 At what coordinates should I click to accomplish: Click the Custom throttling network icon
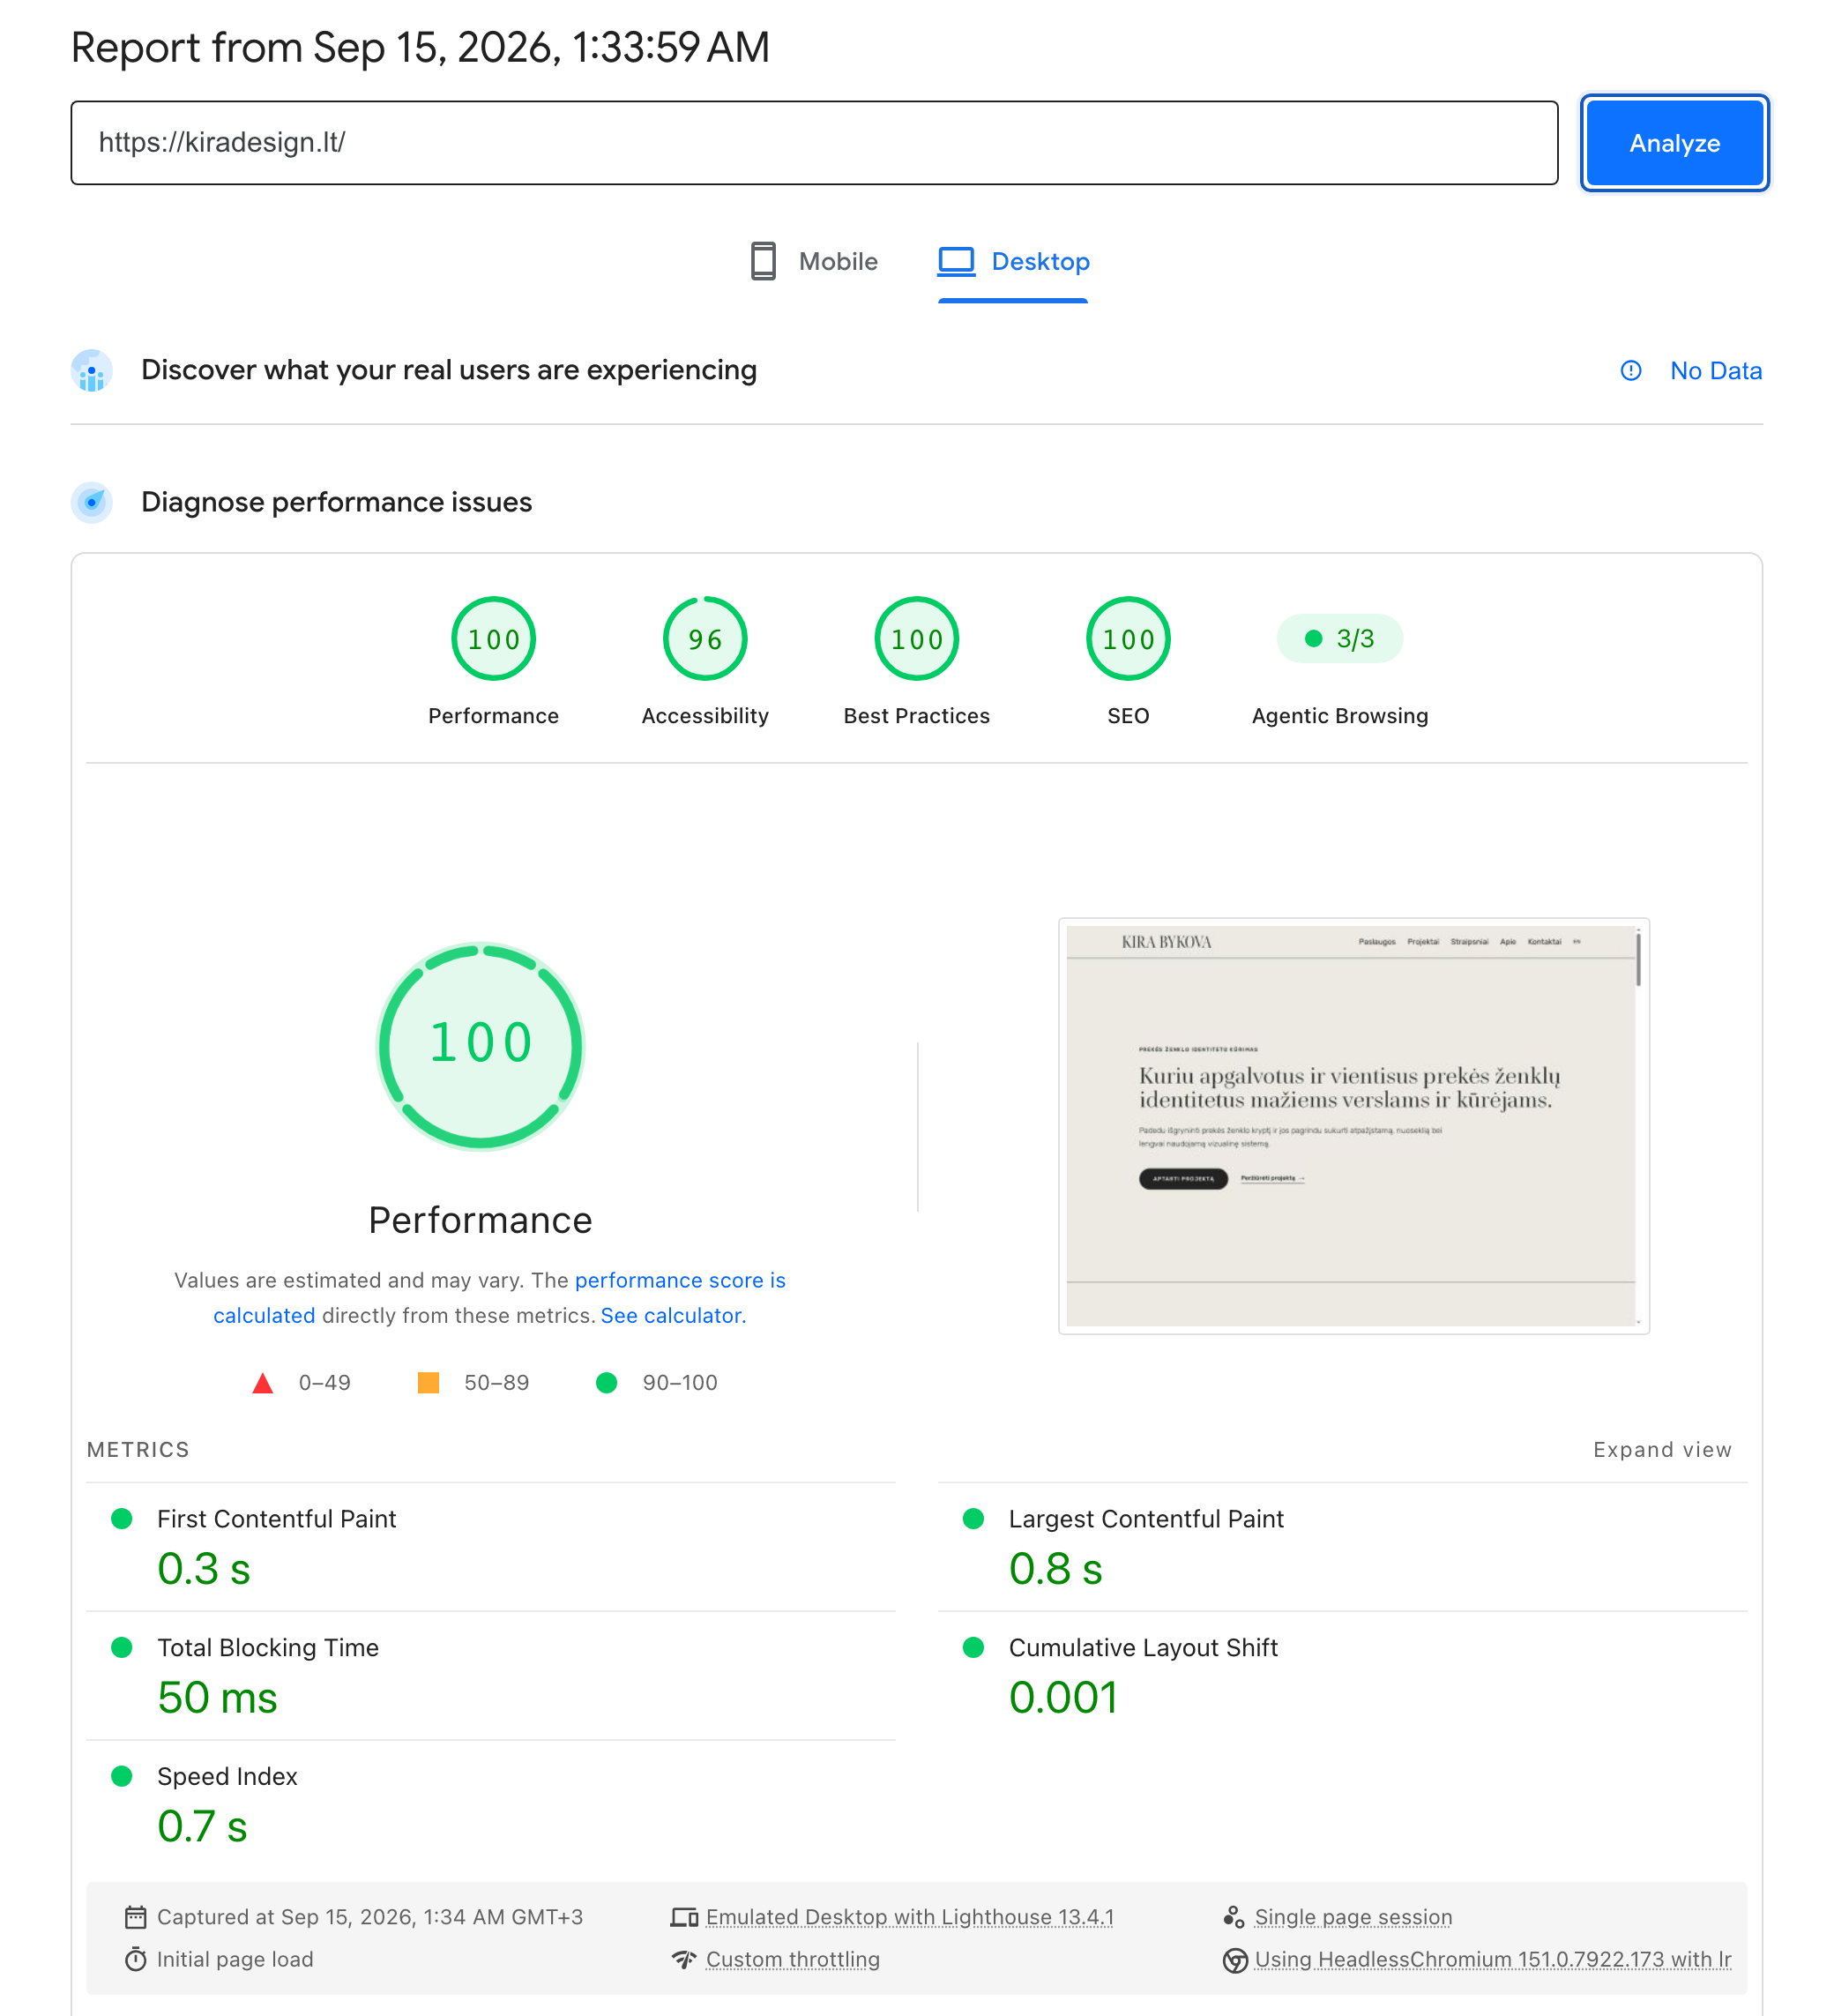pos(684,1959)
